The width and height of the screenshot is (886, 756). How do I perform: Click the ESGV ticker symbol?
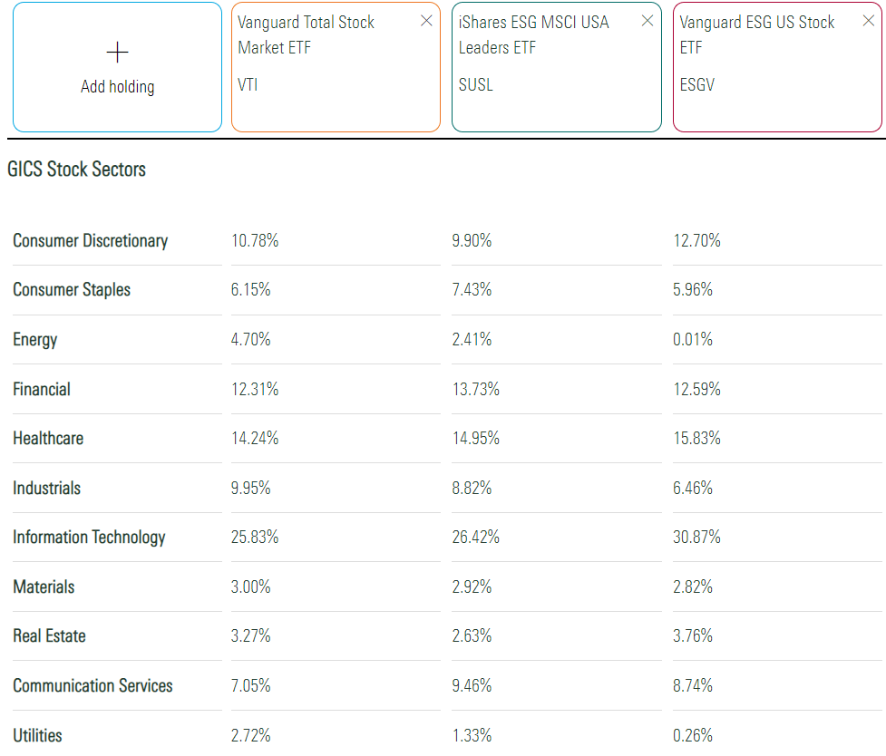tap(698, 85)
